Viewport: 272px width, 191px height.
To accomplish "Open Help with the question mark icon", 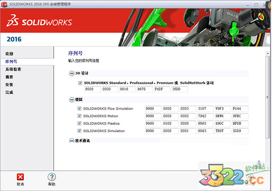I will 52,177.
